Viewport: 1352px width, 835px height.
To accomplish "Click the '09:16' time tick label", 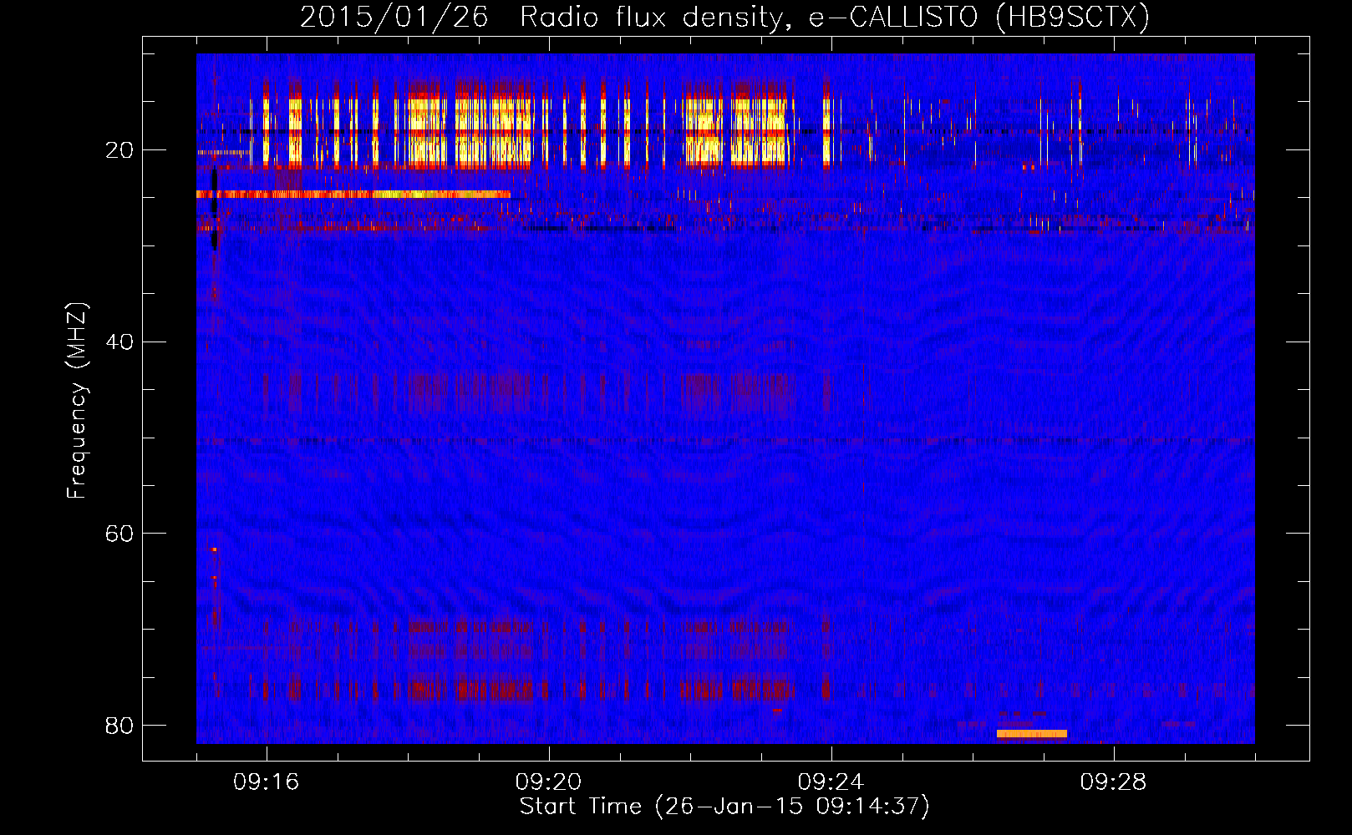I will pos(266,782).
